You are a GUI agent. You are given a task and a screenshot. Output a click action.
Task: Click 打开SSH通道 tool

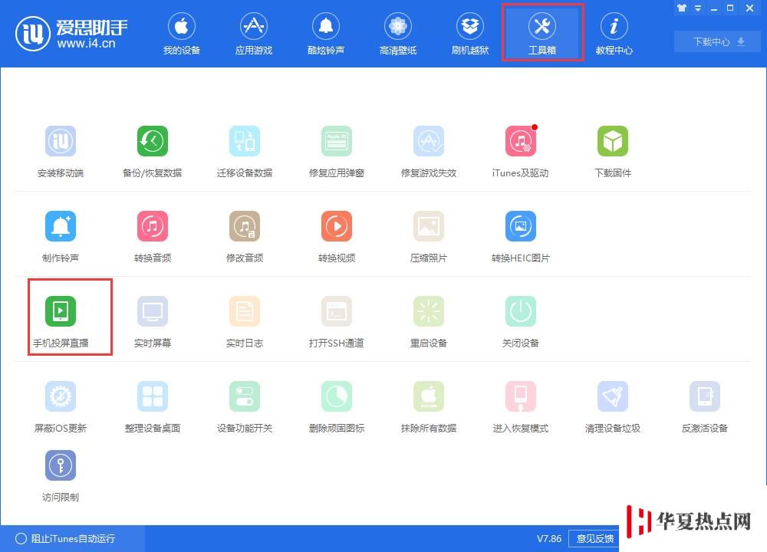point(337,322)
